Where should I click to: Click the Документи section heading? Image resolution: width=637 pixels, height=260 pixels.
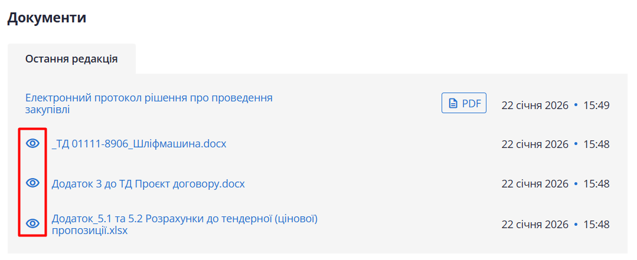[47, 18]
